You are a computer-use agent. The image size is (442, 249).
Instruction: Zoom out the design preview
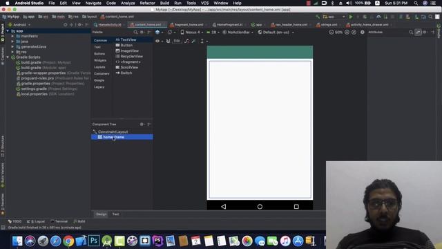pyautogui.click(x=331, y=33)
